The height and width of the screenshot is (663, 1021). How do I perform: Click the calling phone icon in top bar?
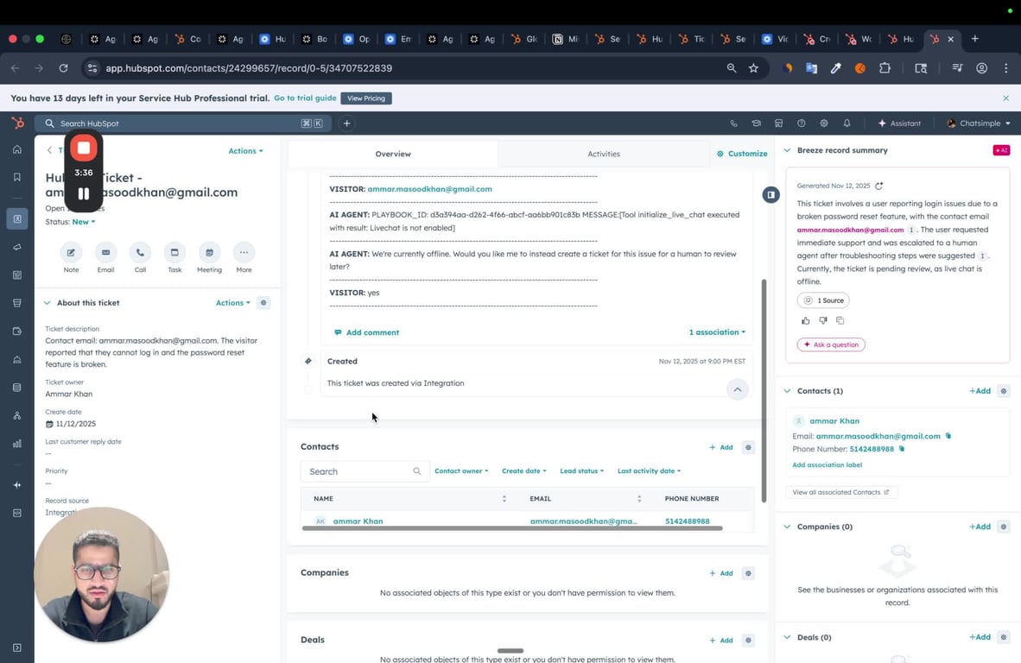pyautogui.click(x=734, y=123)
